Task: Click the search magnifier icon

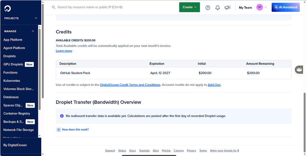Action: [x=54, y=7]
